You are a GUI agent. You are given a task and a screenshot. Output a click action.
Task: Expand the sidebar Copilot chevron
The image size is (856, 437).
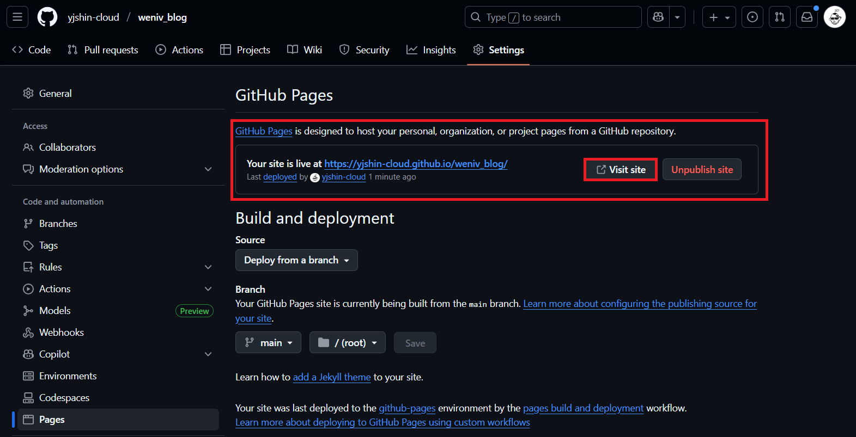tap(208, 354)
